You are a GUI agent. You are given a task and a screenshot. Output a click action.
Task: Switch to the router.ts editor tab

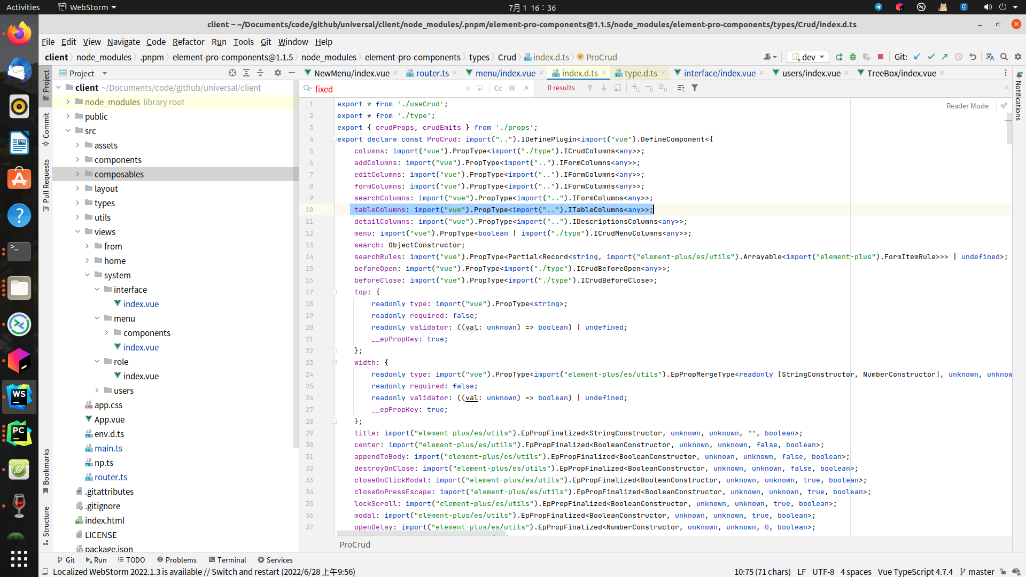[x=432, y=73]
